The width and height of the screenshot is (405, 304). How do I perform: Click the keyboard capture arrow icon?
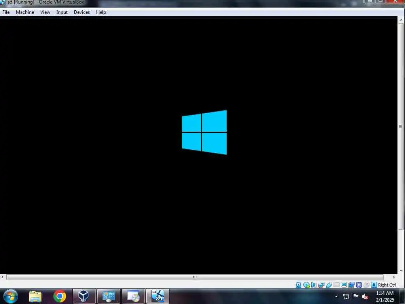[x=374, y=285]
